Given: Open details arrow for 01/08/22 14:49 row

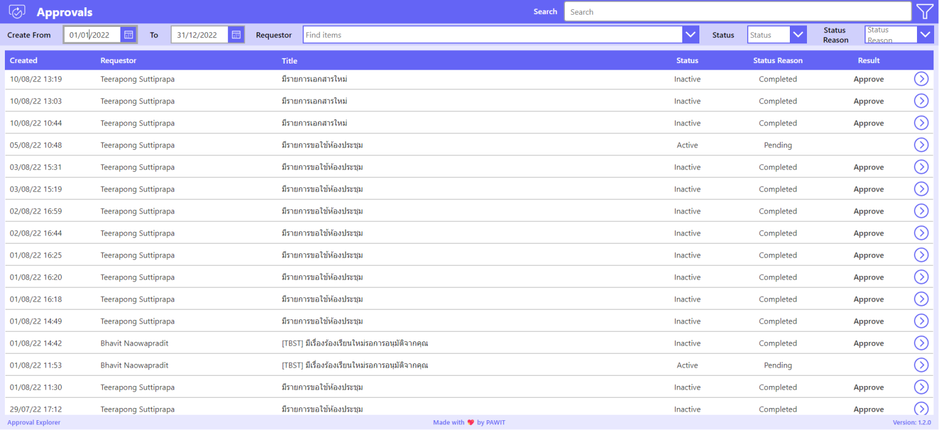Looking at the screenshot, I should (x=921, y=321).
